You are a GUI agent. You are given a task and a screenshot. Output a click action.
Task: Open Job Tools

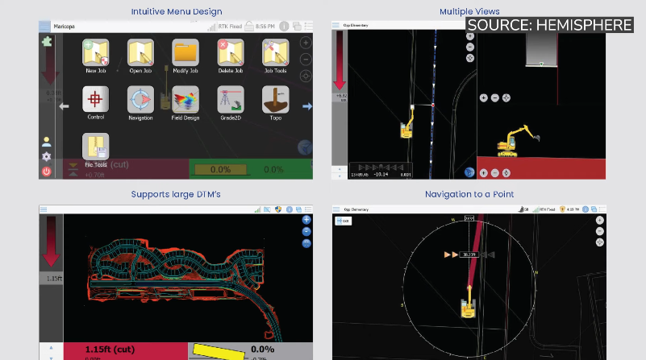tap(275, 54)
